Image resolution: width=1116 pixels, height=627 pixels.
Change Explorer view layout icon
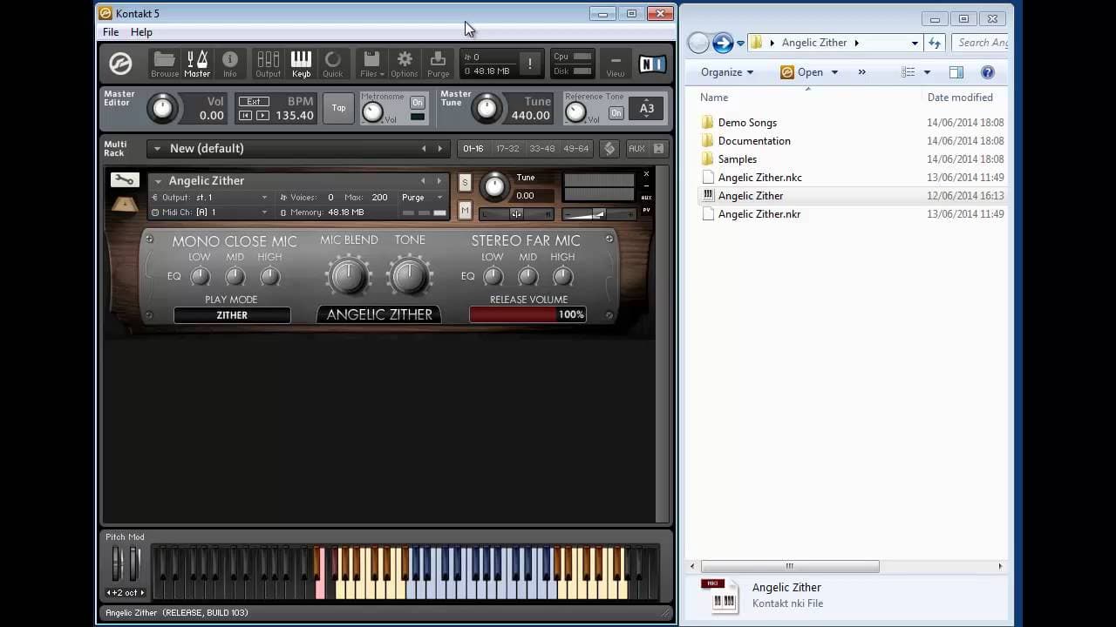click(908, 72)
